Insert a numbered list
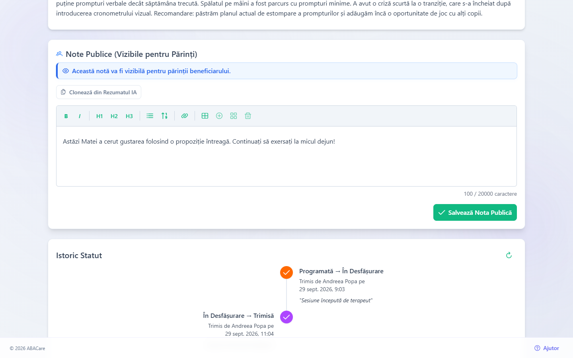The width and height of the screenshot is (573, 358). click(x=164, y=116)
